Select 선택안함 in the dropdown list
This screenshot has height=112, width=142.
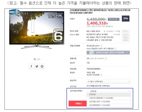coord(109,94)
